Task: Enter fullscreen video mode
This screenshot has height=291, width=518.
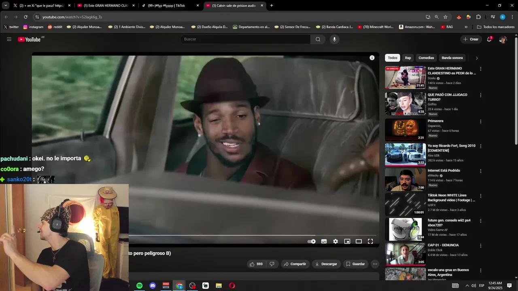Action: pyautogui.click(x=370, y=241)
